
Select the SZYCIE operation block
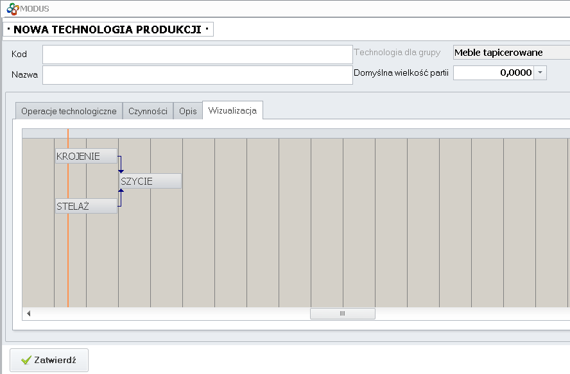(x=150, y=181)
